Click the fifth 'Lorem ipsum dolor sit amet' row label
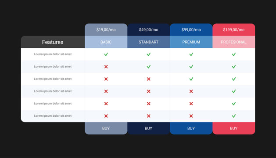The height and width of the screenshot is (158, 276). [53, 104]
